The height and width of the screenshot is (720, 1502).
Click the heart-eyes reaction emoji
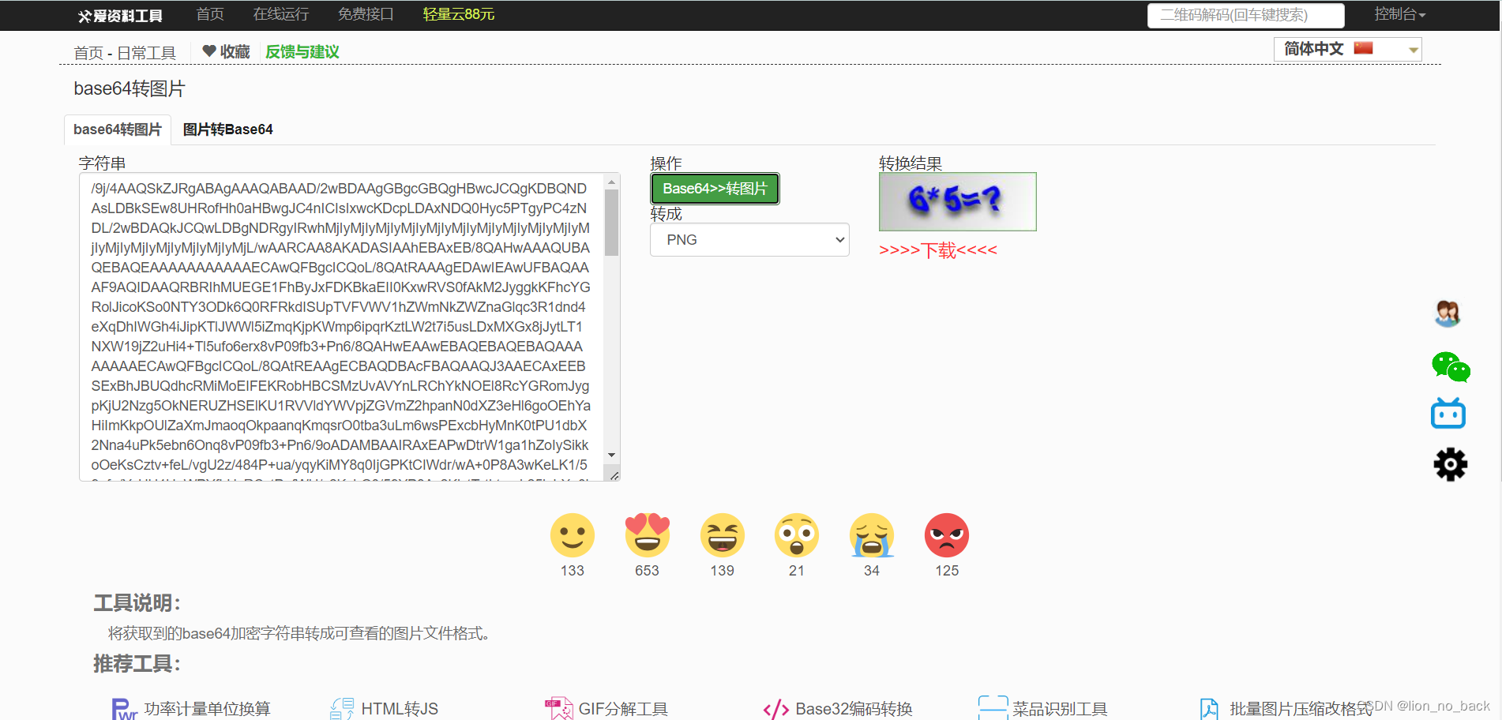tap(647, 535)
